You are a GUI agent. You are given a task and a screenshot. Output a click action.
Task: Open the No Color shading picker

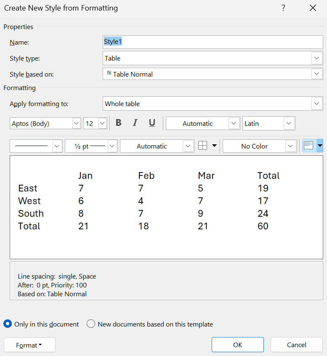pos(290,146)
